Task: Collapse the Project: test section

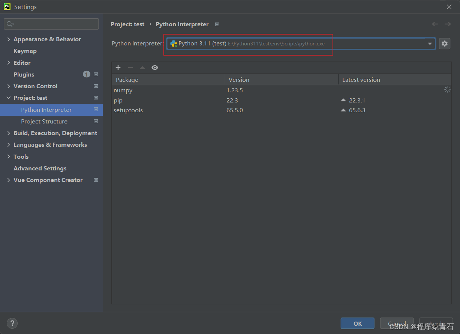Action: tap(9, 98)
